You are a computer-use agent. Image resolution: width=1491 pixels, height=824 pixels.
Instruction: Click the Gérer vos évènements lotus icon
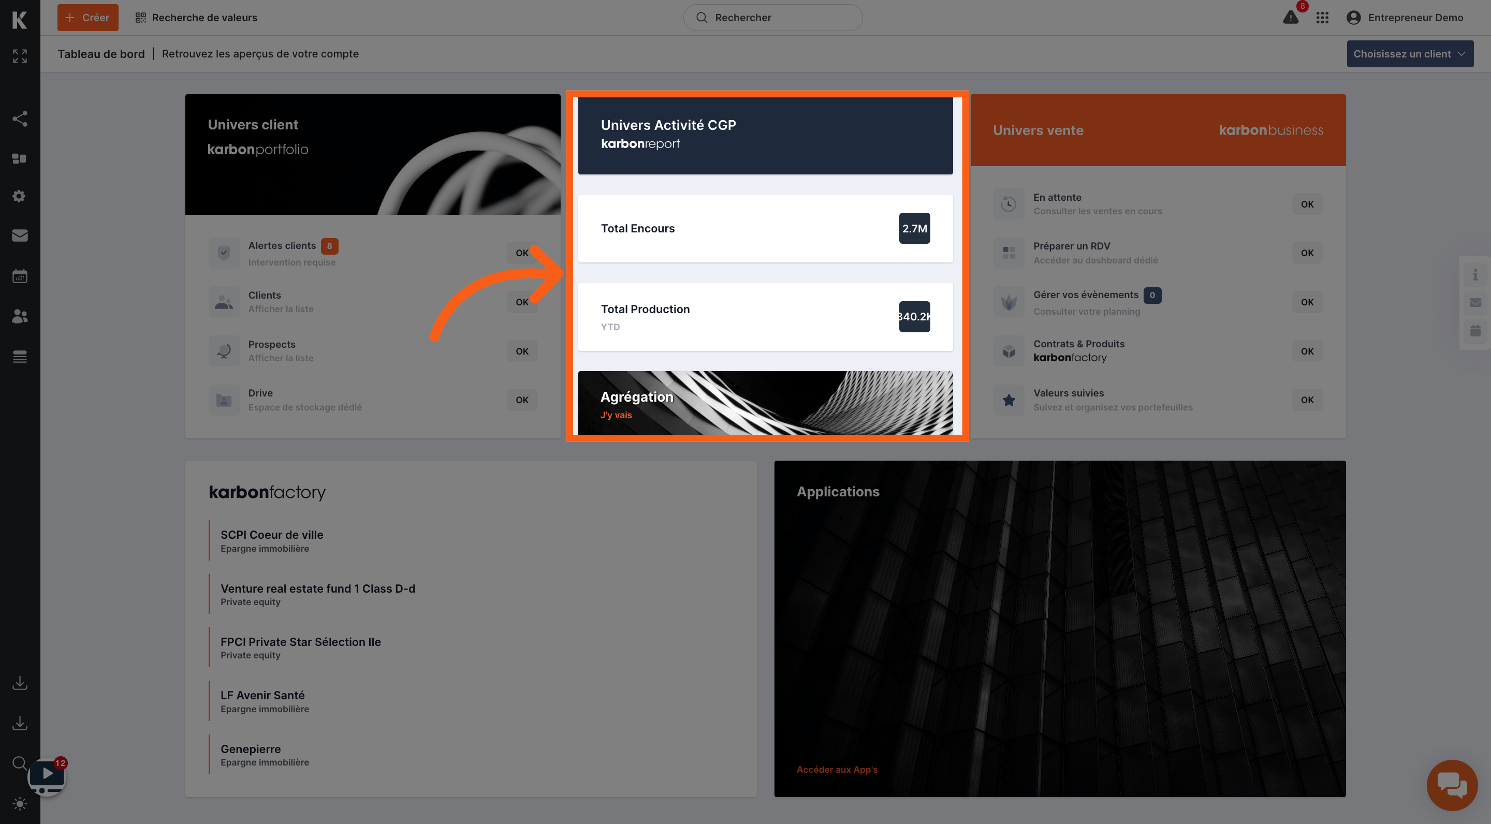[x=1009, y=302]
